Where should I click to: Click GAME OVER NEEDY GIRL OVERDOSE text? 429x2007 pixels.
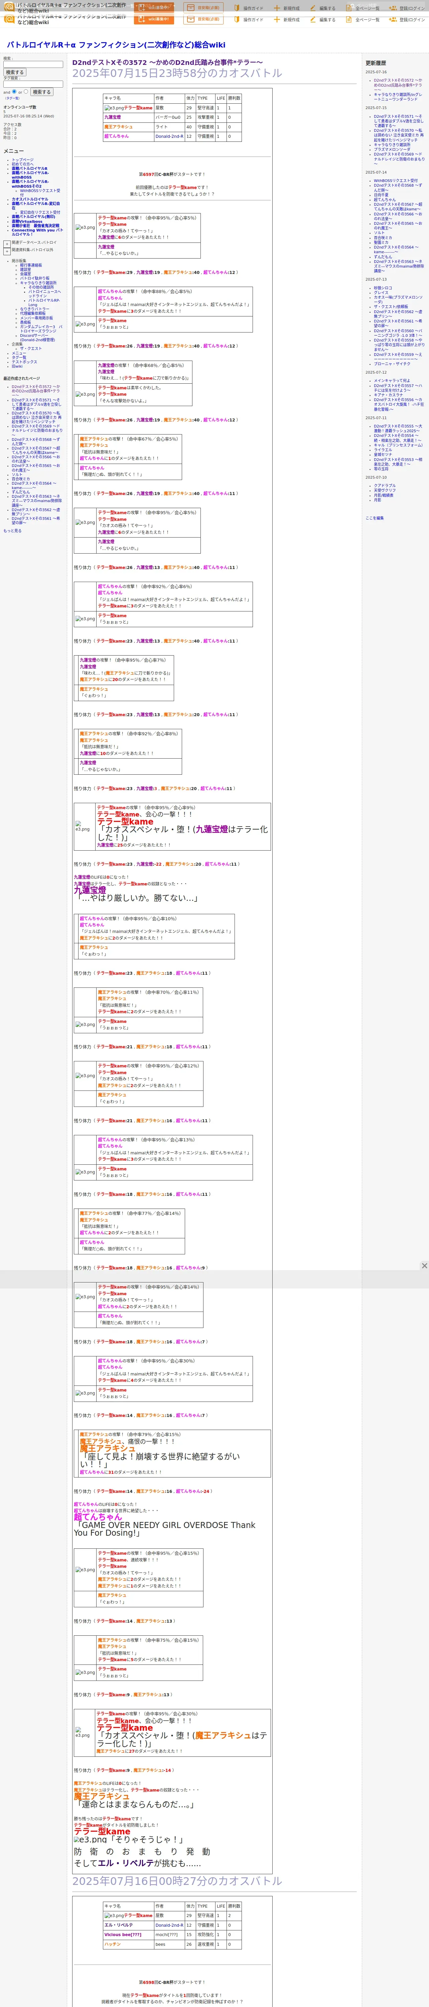[164, 1529]
